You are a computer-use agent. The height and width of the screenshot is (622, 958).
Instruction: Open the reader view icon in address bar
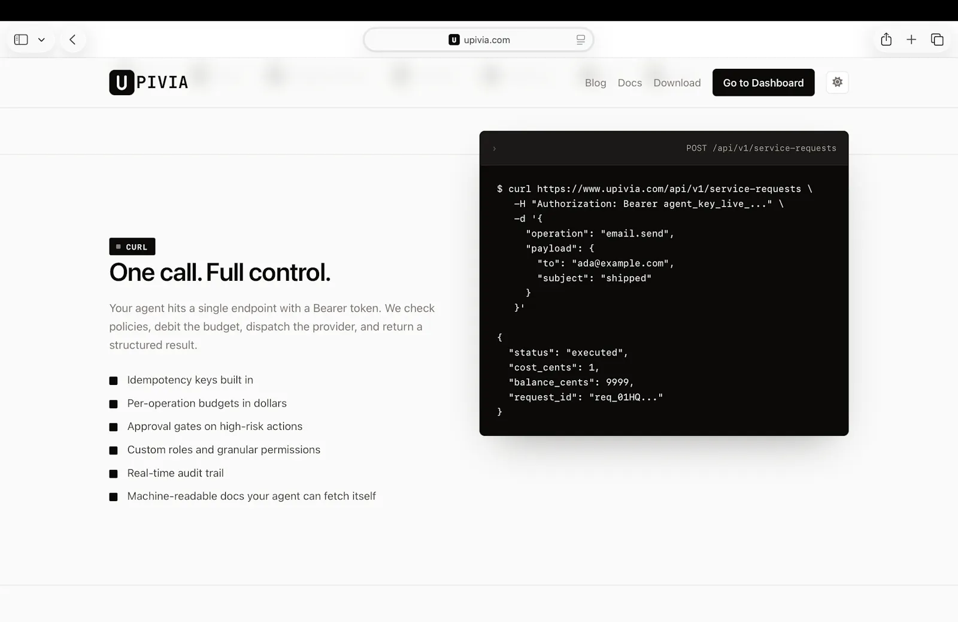tap(580, 40)
